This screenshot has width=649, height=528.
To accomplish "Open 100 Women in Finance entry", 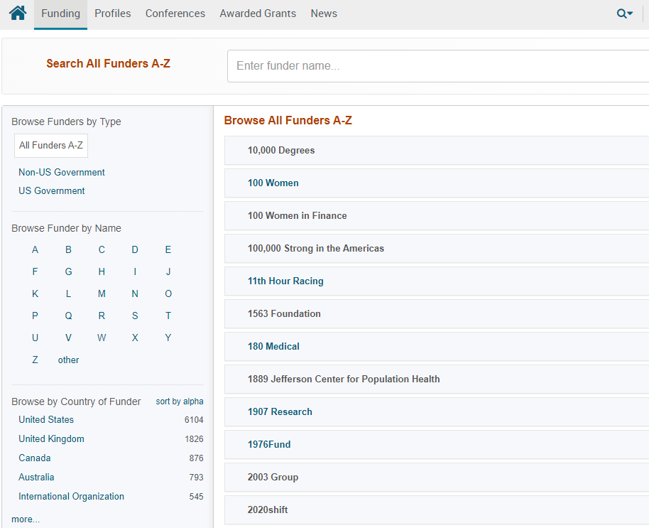I will tap(297, 216).
